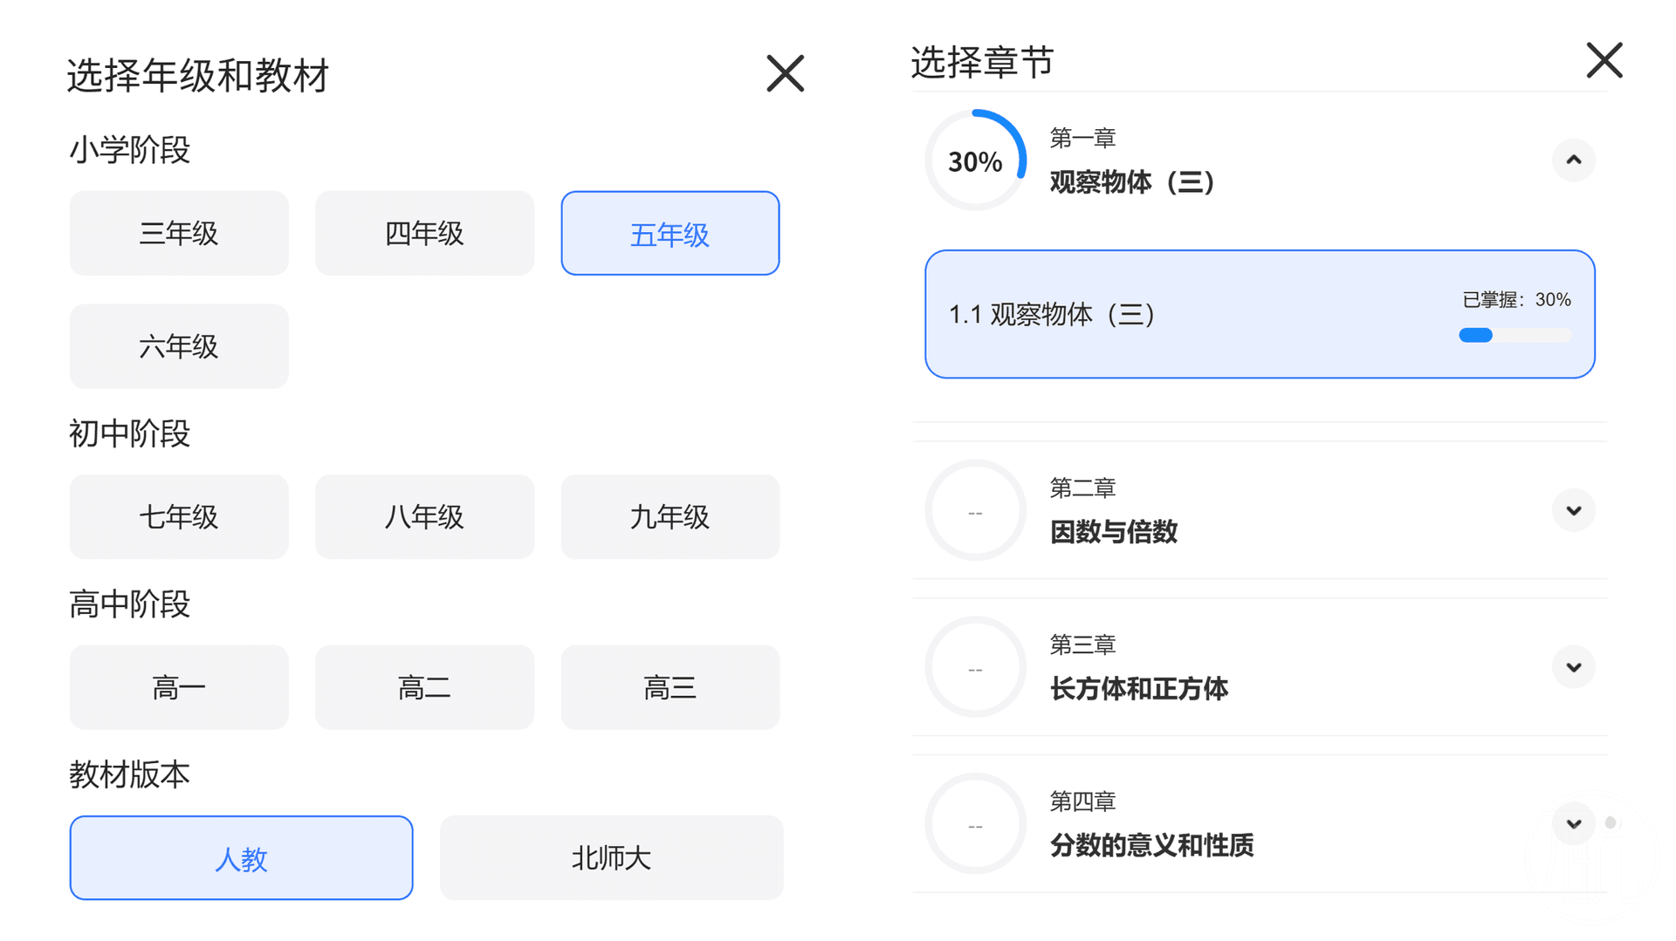1676x941 pixels.
Task: Select 六年级 grade option
Action: click(x=179, y=346)
